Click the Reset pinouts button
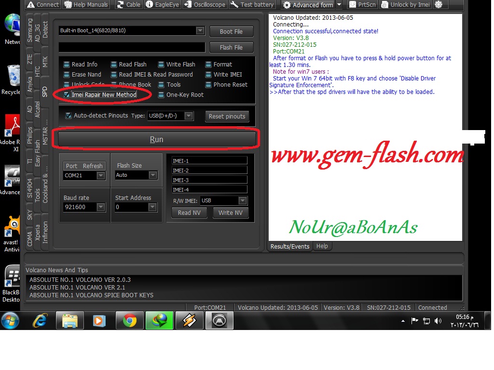Viewport: 494px width, 370px height. [227, 117]
